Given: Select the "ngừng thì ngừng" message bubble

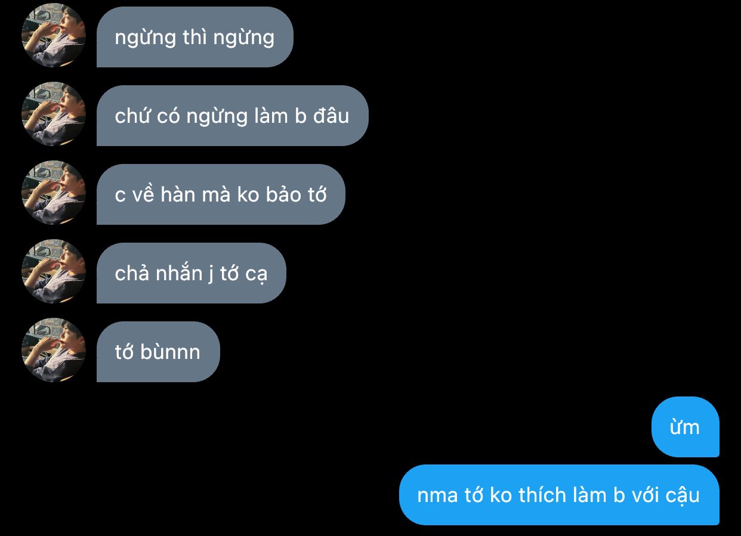Looking at the screenshot, I should (195, 37).
